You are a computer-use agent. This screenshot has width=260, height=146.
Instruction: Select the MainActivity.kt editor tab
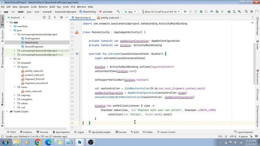[x=83, y=17]
